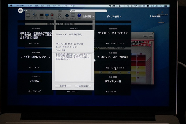Open the 選局 menu
Viewport: 186px width, 124px height.
click(x=42, y=6)
